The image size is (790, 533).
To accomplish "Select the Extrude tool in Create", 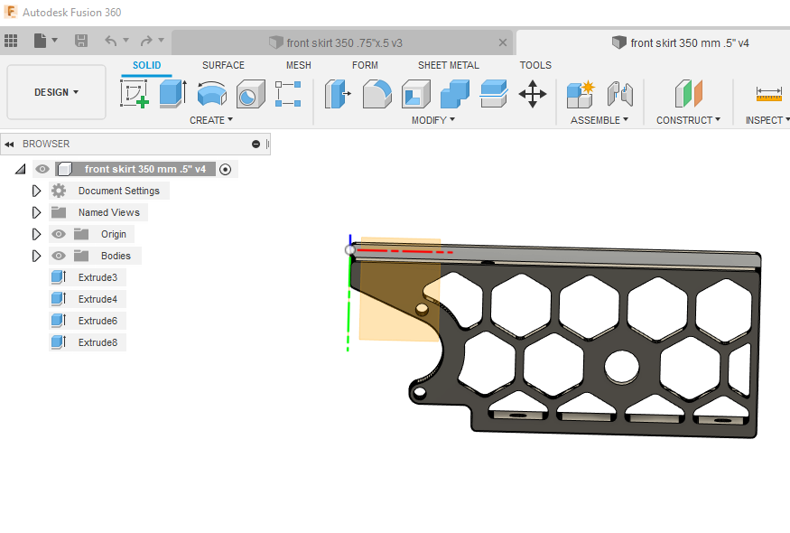I will tap(172, 94).
